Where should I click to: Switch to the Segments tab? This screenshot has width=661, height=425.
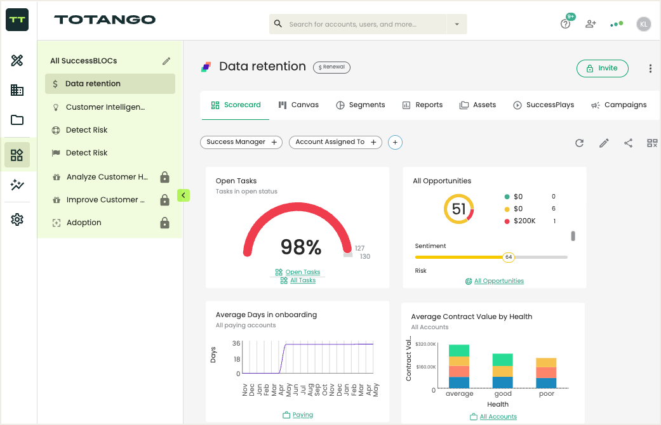click(x=361, y=105)
